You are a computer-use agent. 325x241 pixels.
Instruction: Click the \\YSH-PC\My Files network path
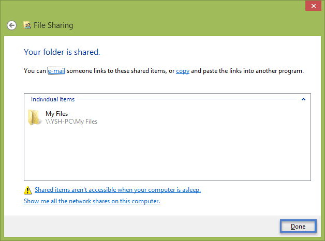(71, 122)
